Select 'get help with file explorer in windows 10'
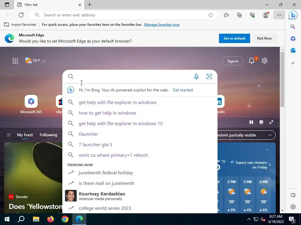 coord(140,123)
